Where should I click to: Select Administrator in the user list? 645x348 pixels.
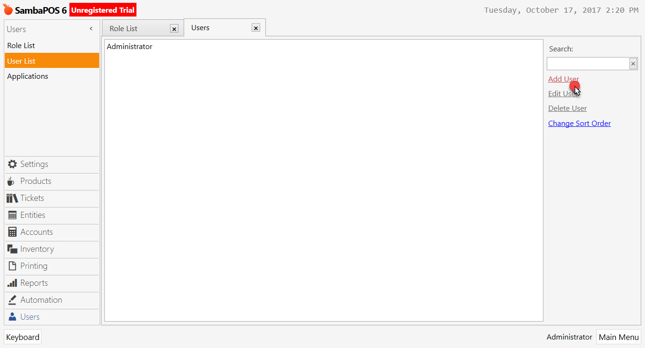point(130,47)
